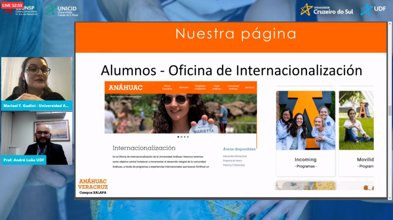Open the Movilidad card photo
Screen dimensions: 393x220
(356, 120)
